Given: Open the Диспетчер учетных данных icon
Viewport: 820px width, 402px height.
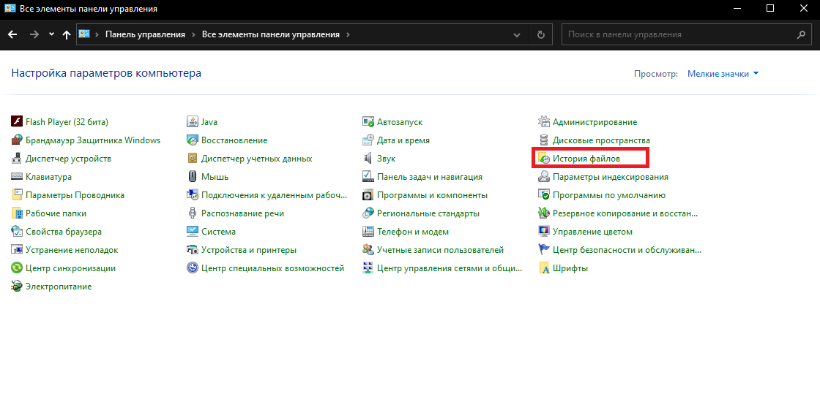Looking at the screenshot, I should point(193,158).
